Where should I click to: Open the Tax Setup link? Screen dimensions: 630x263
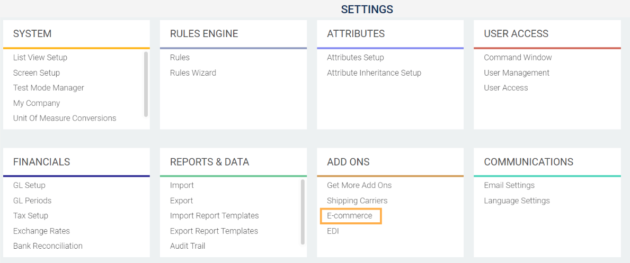31,215
